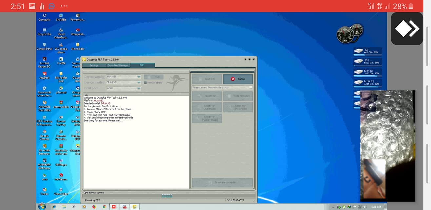431x210 pixels.
Task: Open the Computer desktop icon
Action: [44, 17]
